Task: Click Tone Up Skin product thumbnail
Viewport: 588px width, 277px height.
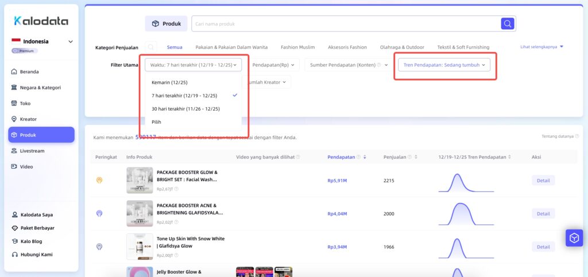Action: coord(140,247)
